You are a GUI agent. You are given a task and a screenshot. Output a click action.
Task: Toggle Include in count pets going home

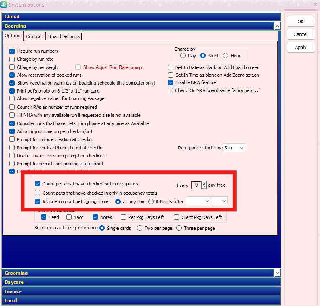(x=38, y=202)
